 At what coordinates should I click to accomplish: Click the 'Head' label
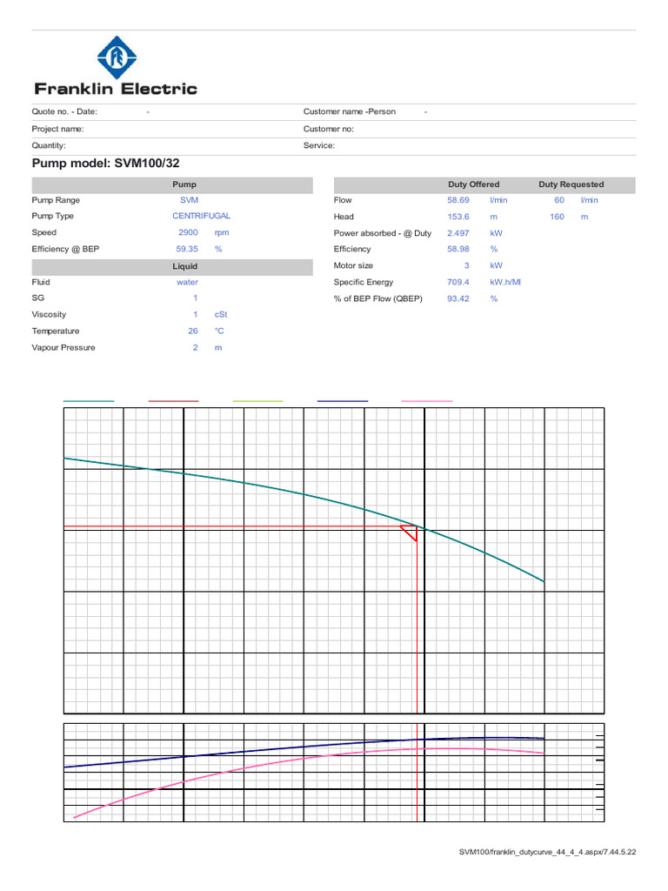[x=344, y=217]
